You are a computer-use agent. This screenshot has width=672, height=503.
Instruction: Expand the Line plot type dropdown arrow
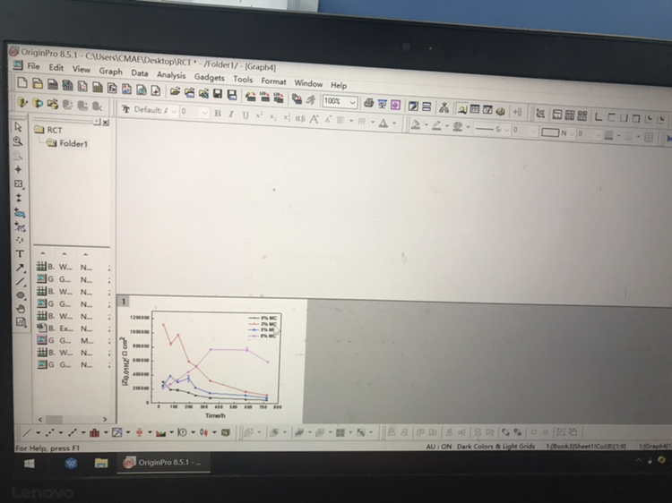click(x=39, y=433)
